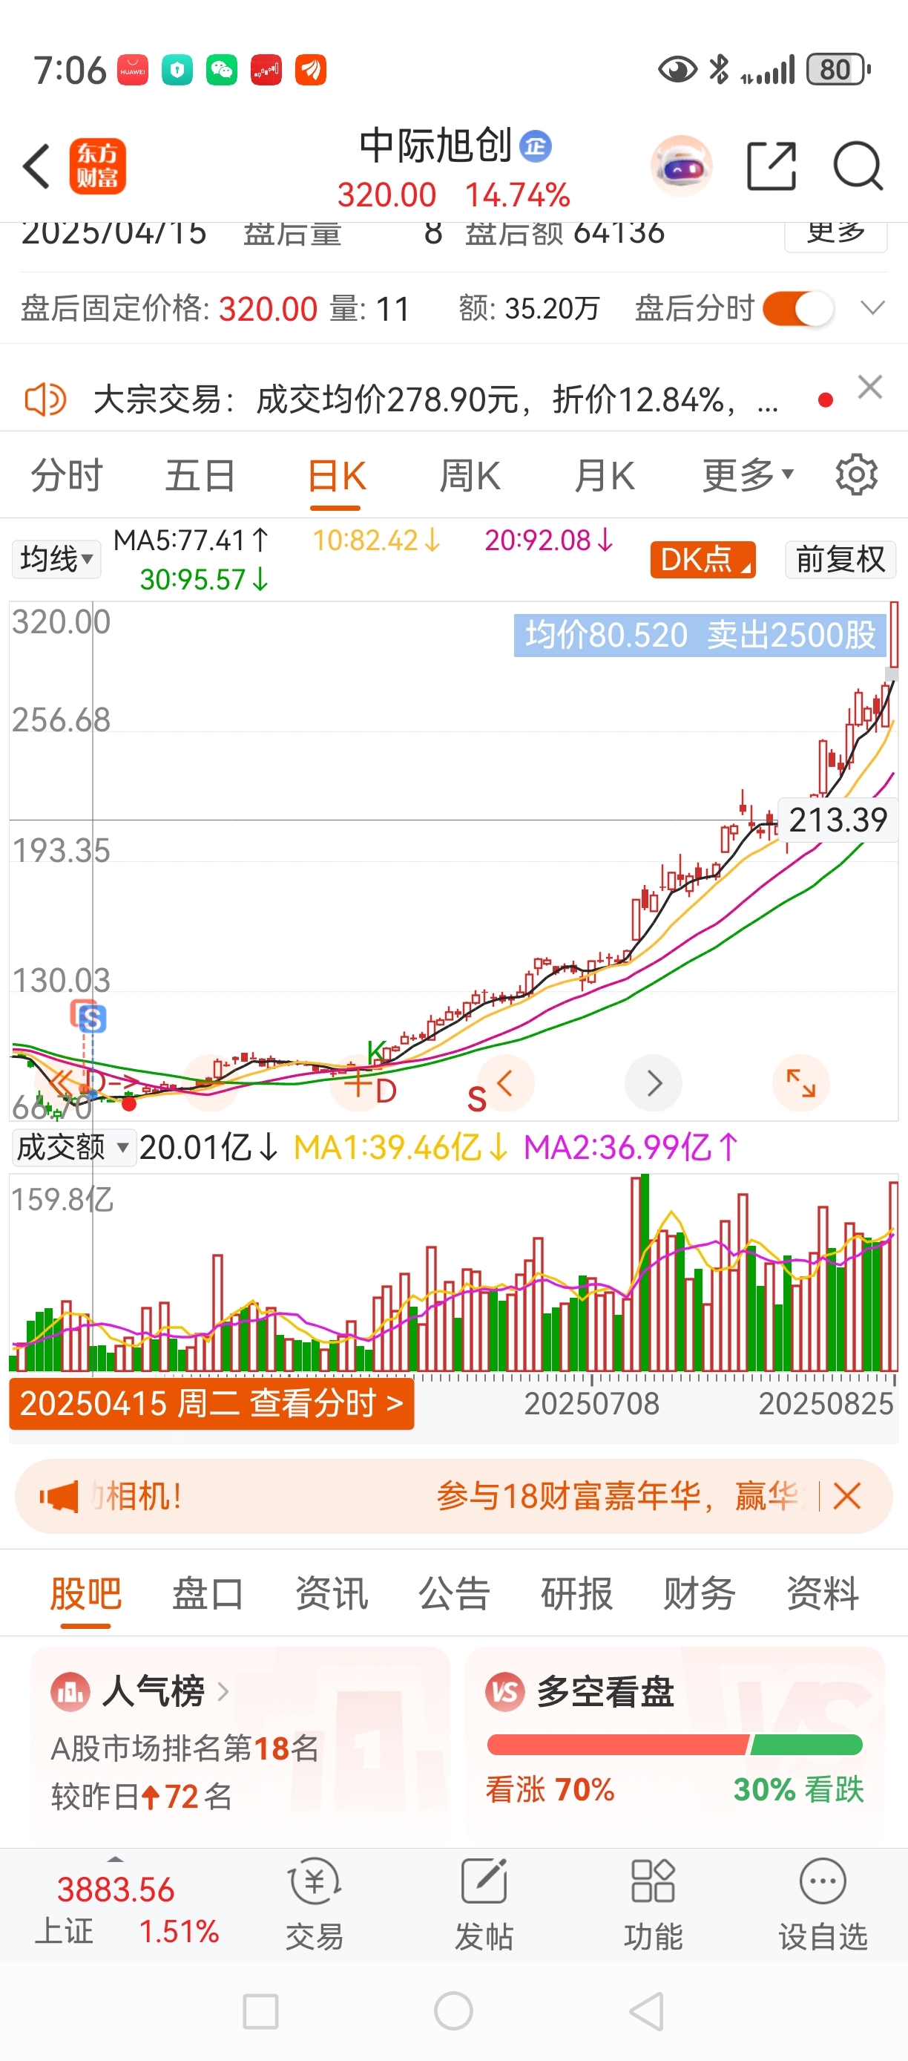Viewport: 908px width, 2061px height.
Task: Tap the tallest green volume bar
Action: (x=644, y=1273)
